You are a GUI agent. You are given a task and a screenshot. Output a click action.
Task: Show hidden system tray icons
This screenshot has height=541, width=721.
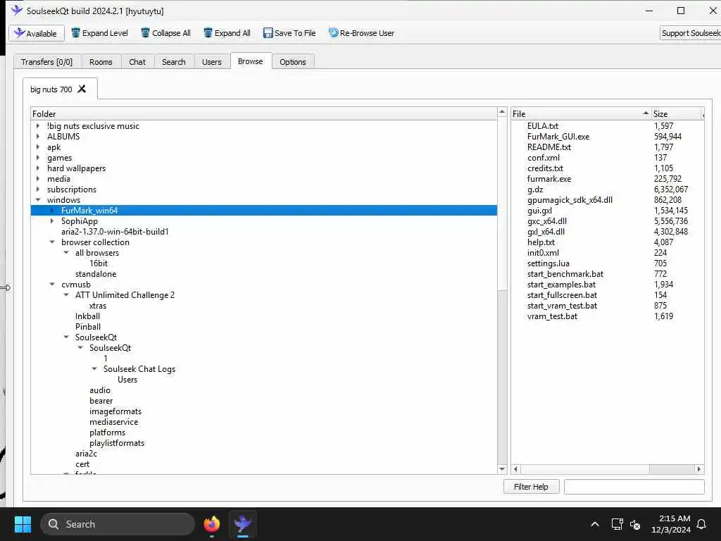pos(594,524)
